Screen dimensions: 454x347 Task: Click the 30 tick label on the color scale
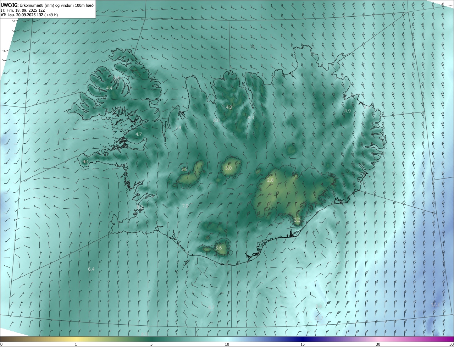coord(378,344)
